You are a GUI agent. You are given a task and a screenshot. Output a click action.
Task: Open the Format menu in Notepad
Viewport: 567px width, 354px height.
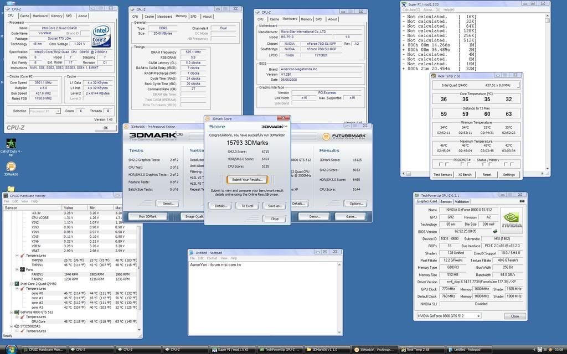pyautogui.click(x=212, y=258)
